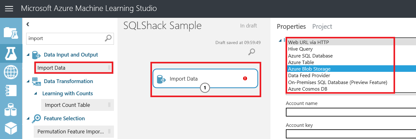
Task: Collapse the Data Input and Output category
Action: (x=28, y=55)
